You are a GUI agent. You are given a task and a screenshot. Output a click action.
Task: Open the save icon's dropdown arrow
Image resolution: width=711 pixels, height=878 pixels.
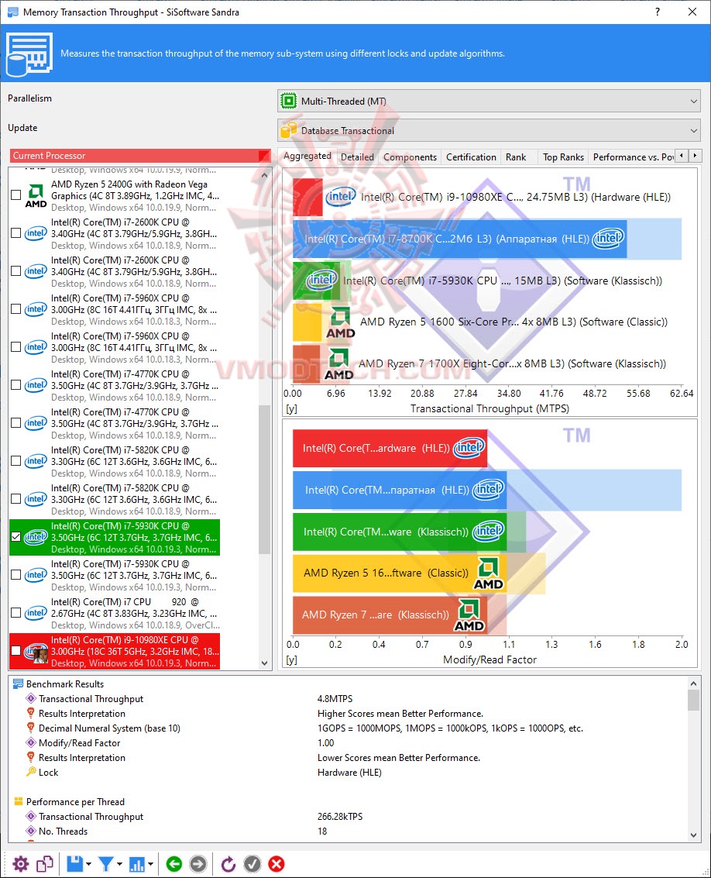tap(89, 865)
